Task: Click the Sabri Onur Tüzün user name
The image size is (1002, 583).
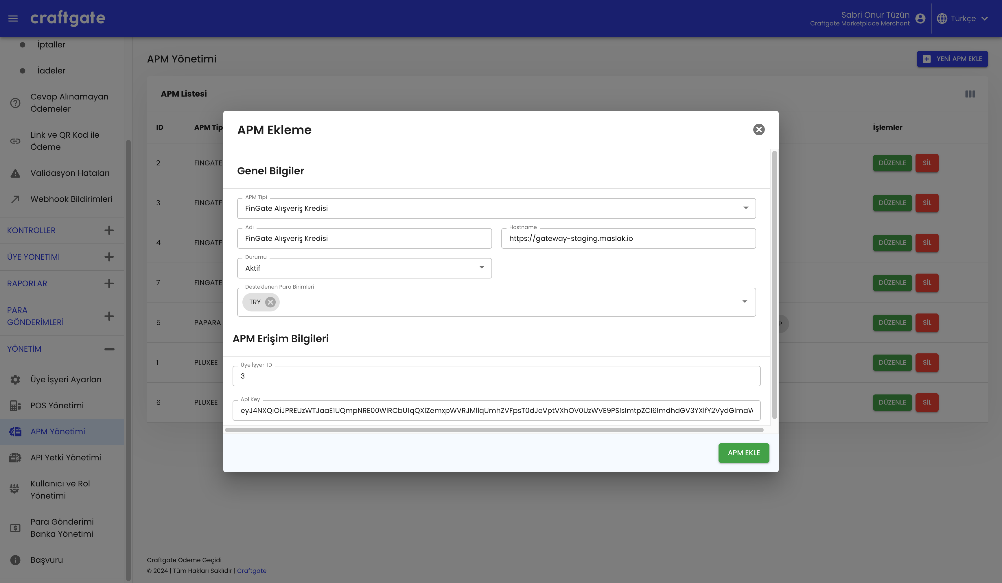Action: [875, 15]
